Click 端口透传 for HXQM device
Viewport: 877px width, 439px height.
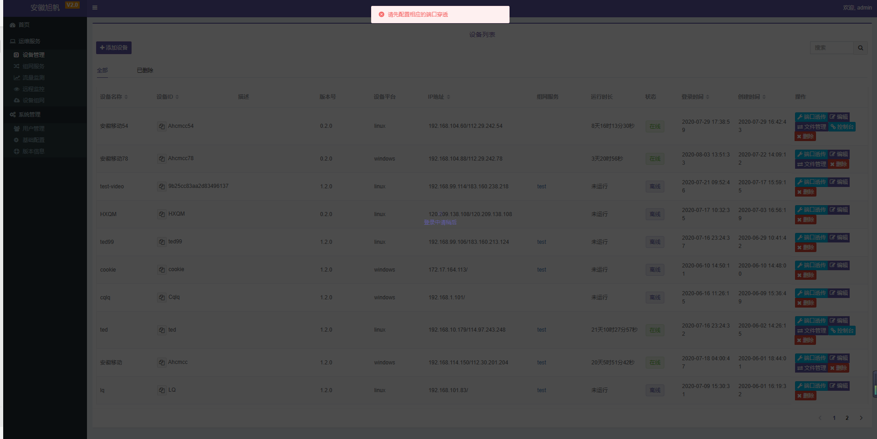[x=811, y=210]
